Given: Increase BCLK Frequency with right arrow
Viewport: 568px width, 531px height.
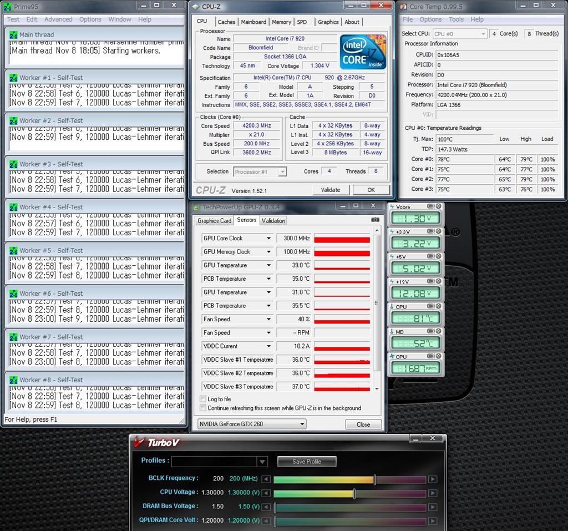Looking at the screenshot, I should point(433,479).
